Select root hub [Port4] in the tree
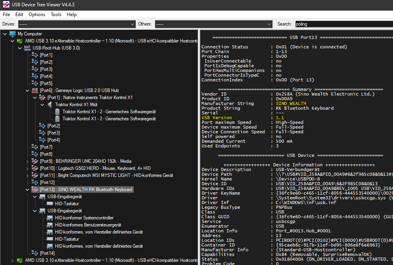Screen dimensions: 393x265 pos(46,76)
